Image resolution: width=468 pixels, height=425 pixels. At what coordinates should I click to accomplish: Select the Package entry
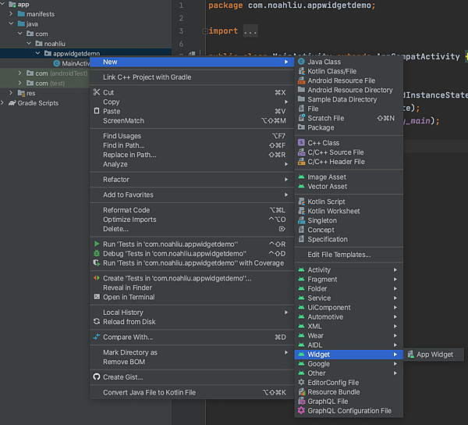pyautogui.click(x=349, y=127)
